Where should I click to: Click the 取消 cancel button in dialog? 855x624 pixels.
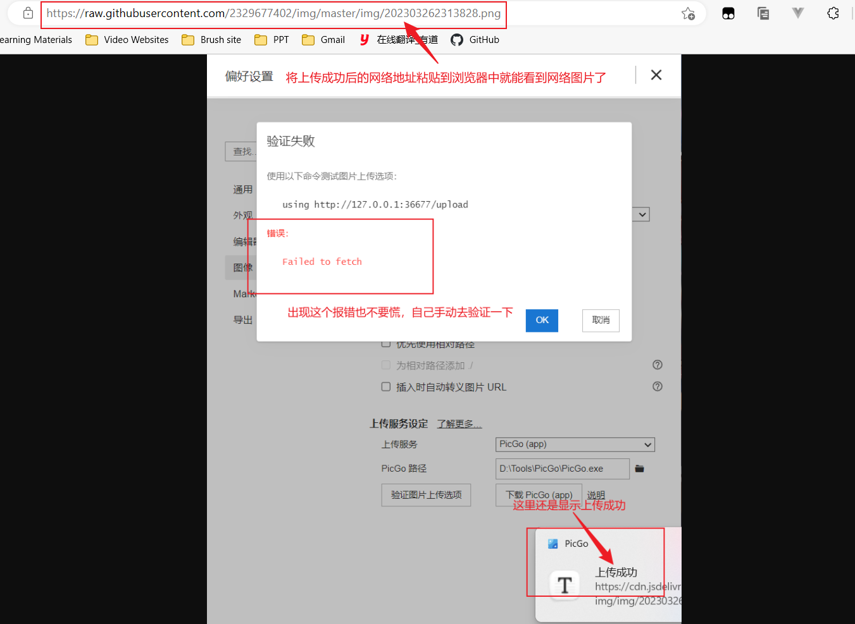coord(601,321)
